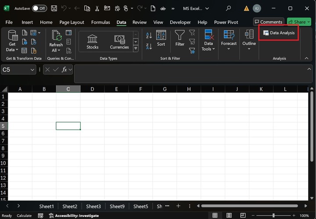Click the Data Analysis button
Screen dimensions: 316x219
click(x=279, y=33)
